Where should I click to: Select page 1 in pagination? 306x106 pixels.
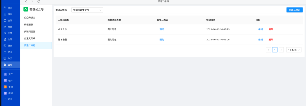pos(275,50)
